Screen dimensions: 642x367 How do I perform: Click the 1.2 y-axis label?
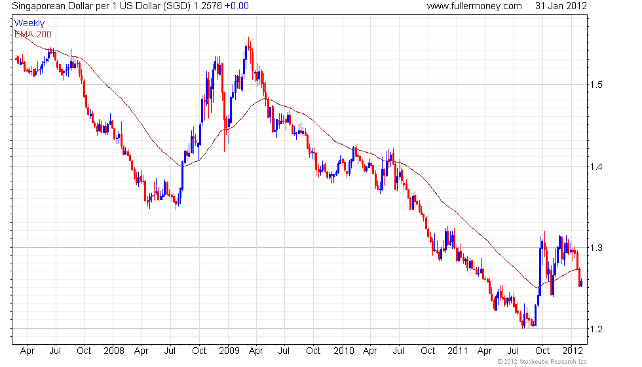(596, 329)
